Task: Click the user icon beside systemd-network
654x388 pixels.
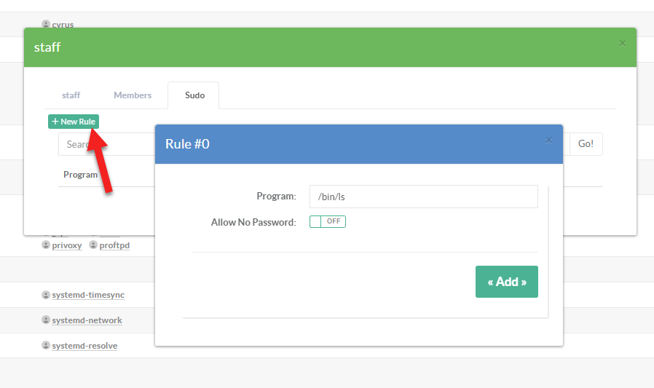Action: (x=46, y=320)
